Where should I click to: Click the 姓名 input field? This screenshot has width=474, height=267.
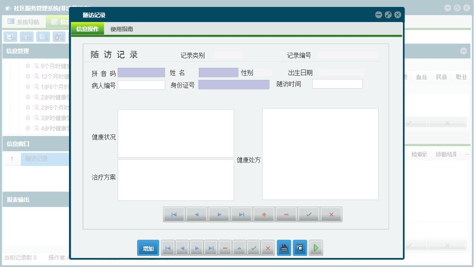[x=219, y=73]
